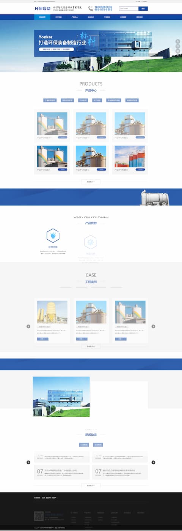Click the faded gear hexagon icon
Screen dimensions: 182x531
90,242
